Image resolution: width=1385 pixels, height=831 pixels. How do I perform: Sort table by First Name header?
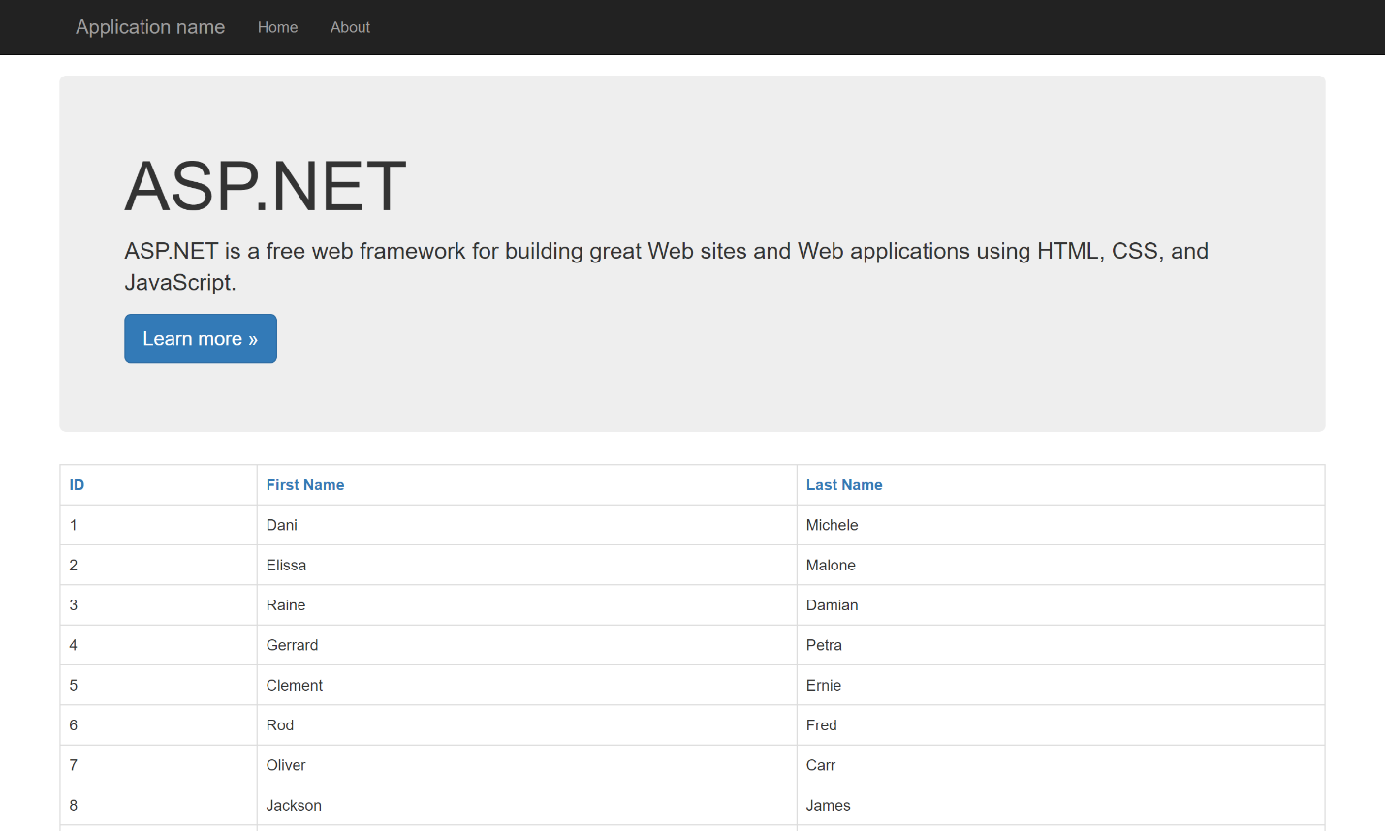click(305, 485)
